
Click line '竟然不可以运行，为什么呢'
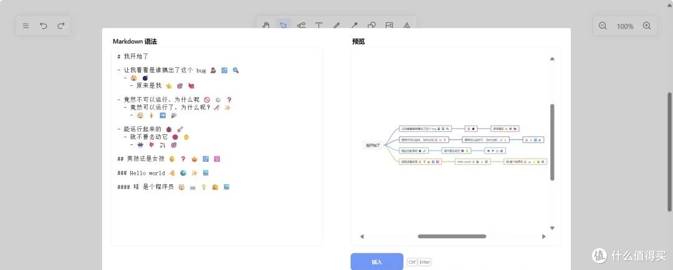tap(174, 100)
